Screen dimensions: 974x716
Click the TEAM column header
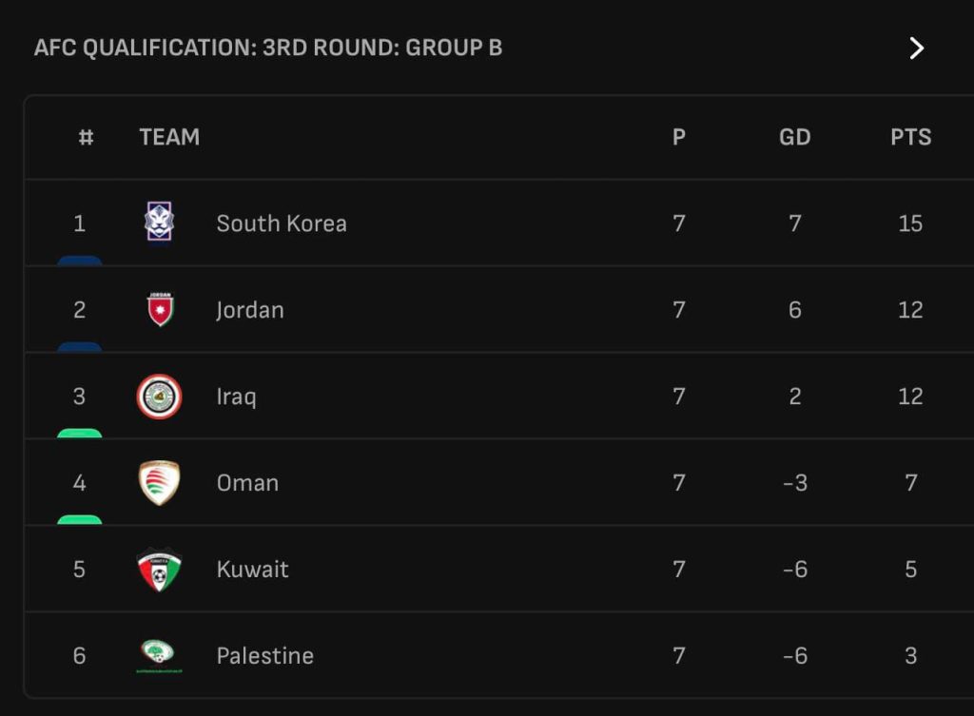pos(169,137)
